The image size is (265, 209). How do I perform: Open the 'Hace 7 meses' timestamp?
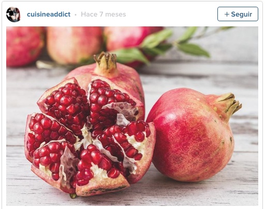[x=104, y=14]
